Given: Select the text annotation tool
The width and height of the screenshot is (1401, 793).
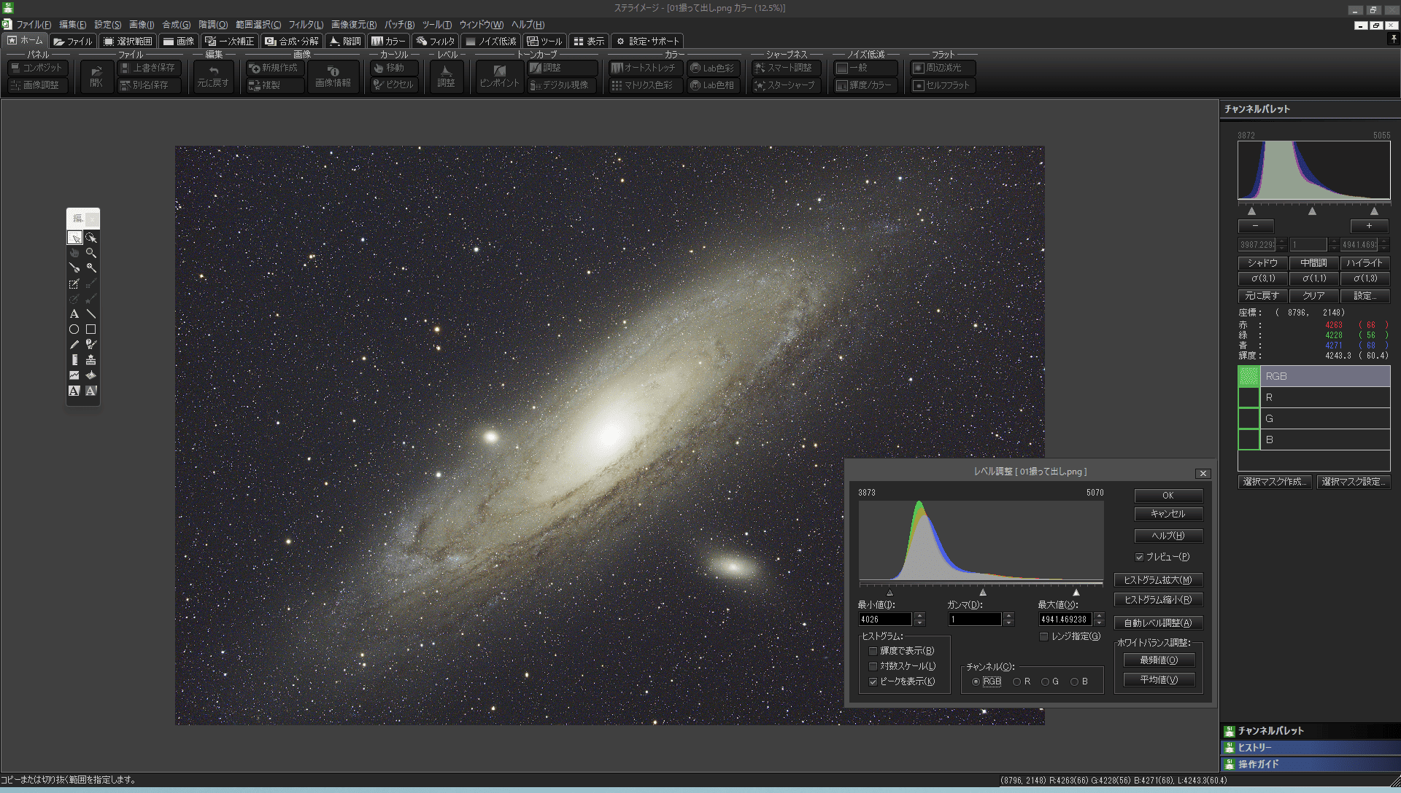Looking at the screenshot, I should (74, 314).
